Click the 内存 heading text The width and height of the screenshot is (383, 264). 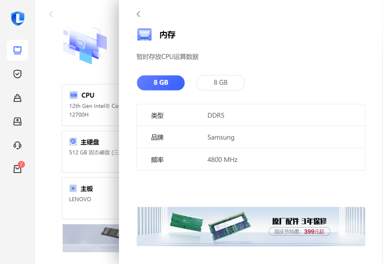pyautogui.click(x=167, y=35)
